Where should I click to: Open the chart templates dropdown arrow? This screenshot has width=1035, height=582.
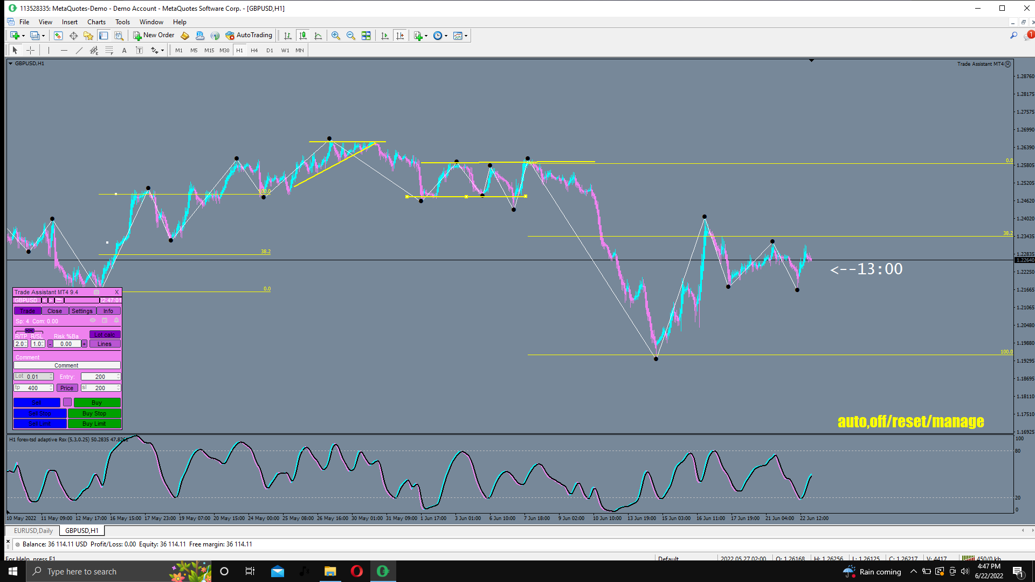coord(466,36)
